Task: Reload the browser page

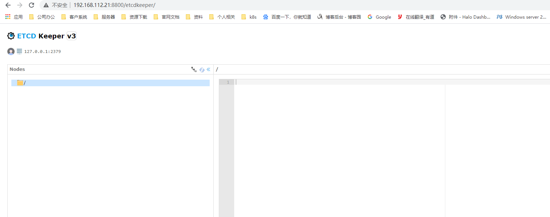Action: click(x=31, y=5)
